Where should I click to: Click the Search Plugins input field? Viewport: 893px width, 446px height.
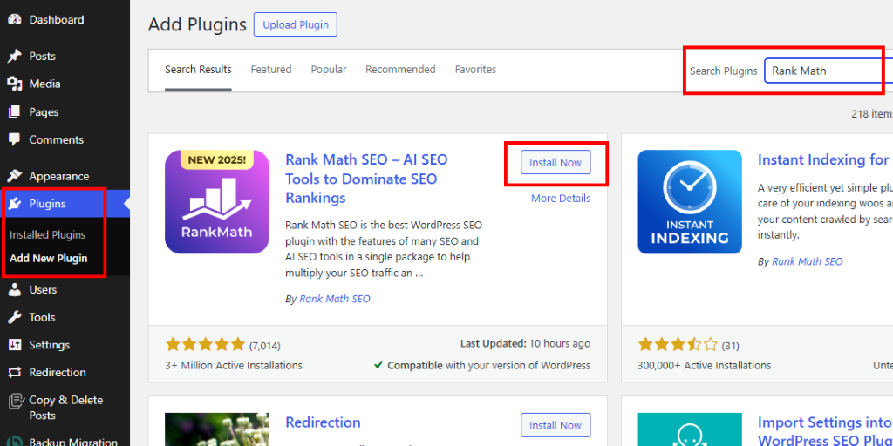click(x=828, y=71)
